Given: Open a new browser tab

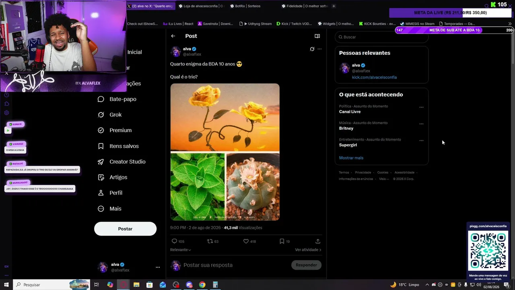Looking at the screenshot, I should click(x=334, y=6).
